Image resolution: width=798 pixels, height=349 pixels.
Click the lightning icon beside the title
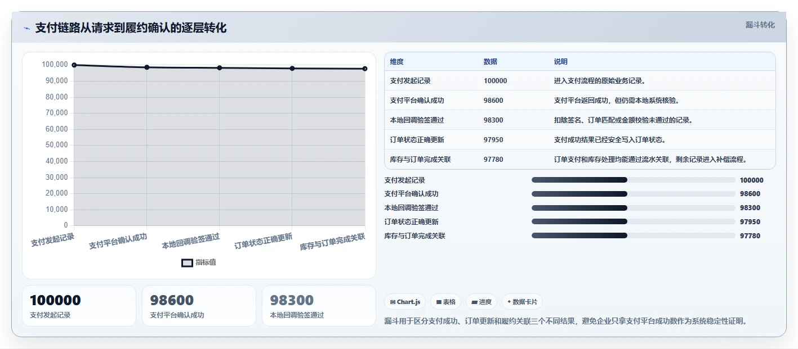[26, 28]
